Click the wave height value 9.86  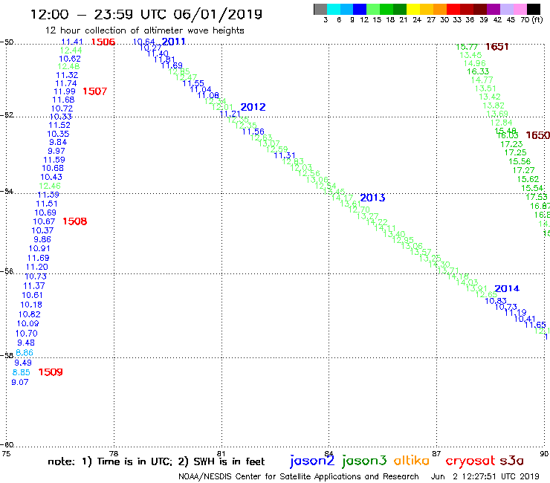click(x=42, y=239)
